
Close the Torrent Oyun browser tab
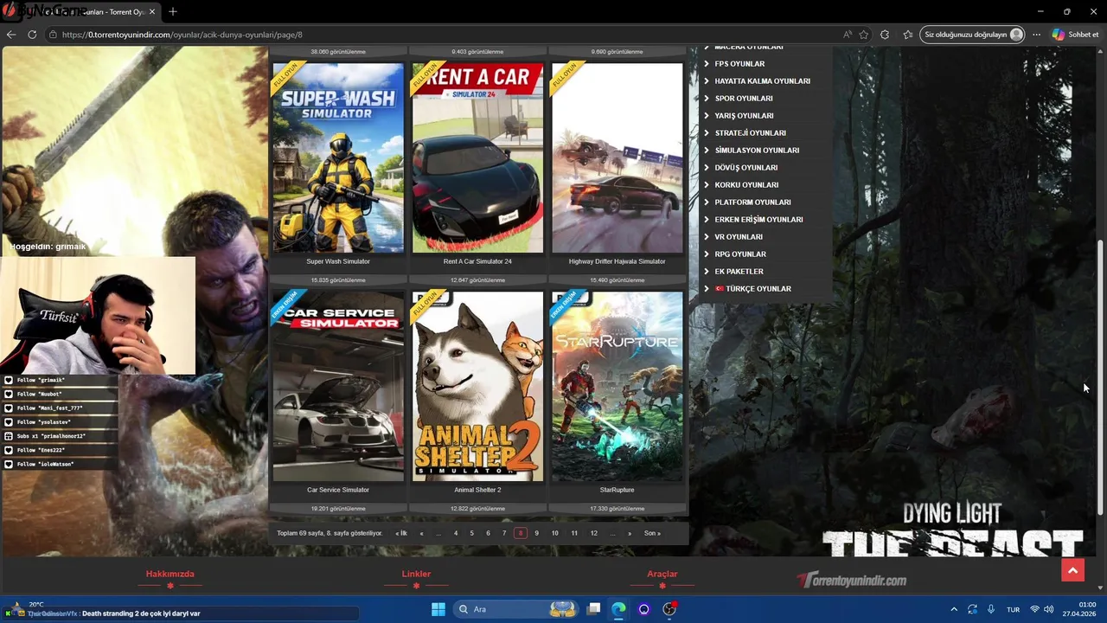point(152,12)
